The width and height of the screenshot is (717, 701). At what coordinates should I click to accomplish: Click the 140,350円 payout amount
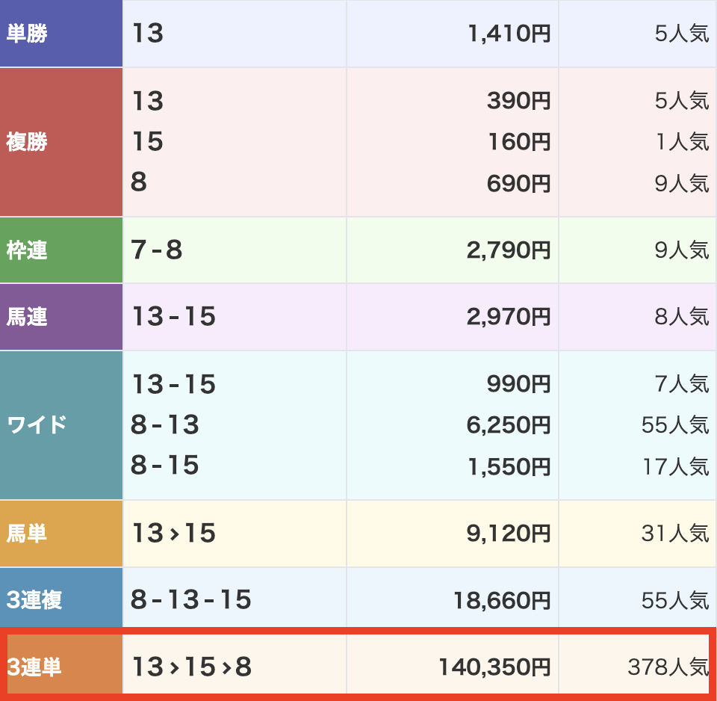(494, 667)
